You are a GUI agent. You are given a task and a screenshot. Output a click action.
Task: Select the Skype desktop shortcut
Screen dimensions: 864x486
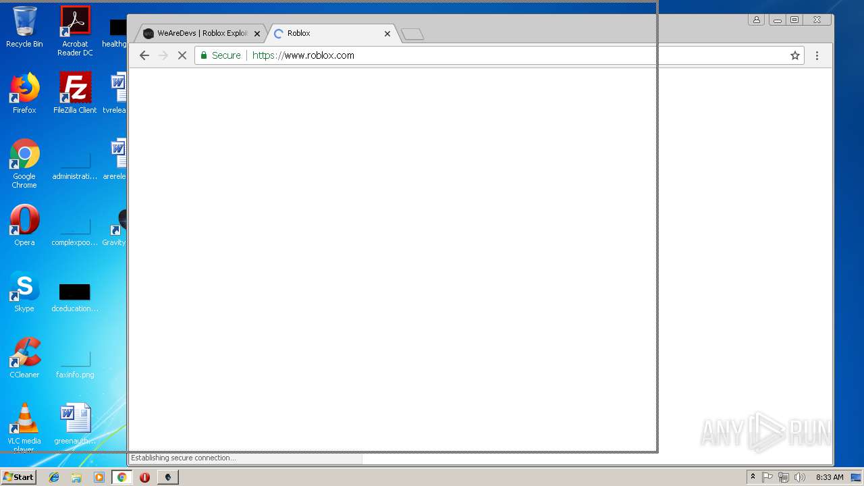[24, 292]
